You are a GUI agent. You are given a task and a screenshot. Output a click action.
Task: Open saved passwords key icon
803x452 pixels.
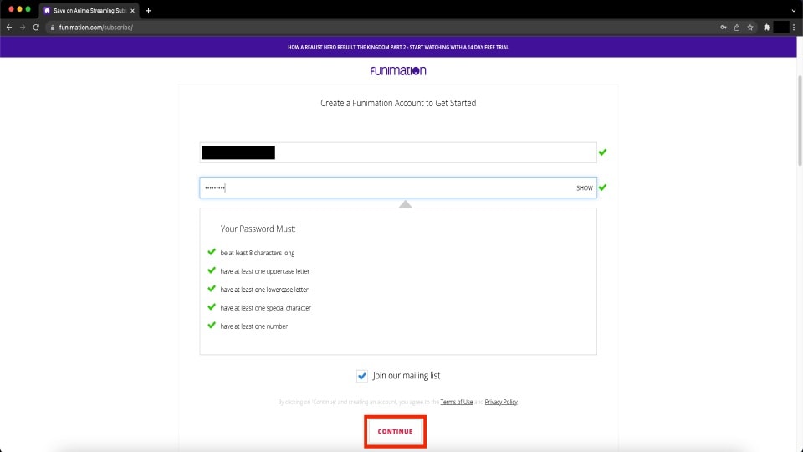click(x=723, y=28)
